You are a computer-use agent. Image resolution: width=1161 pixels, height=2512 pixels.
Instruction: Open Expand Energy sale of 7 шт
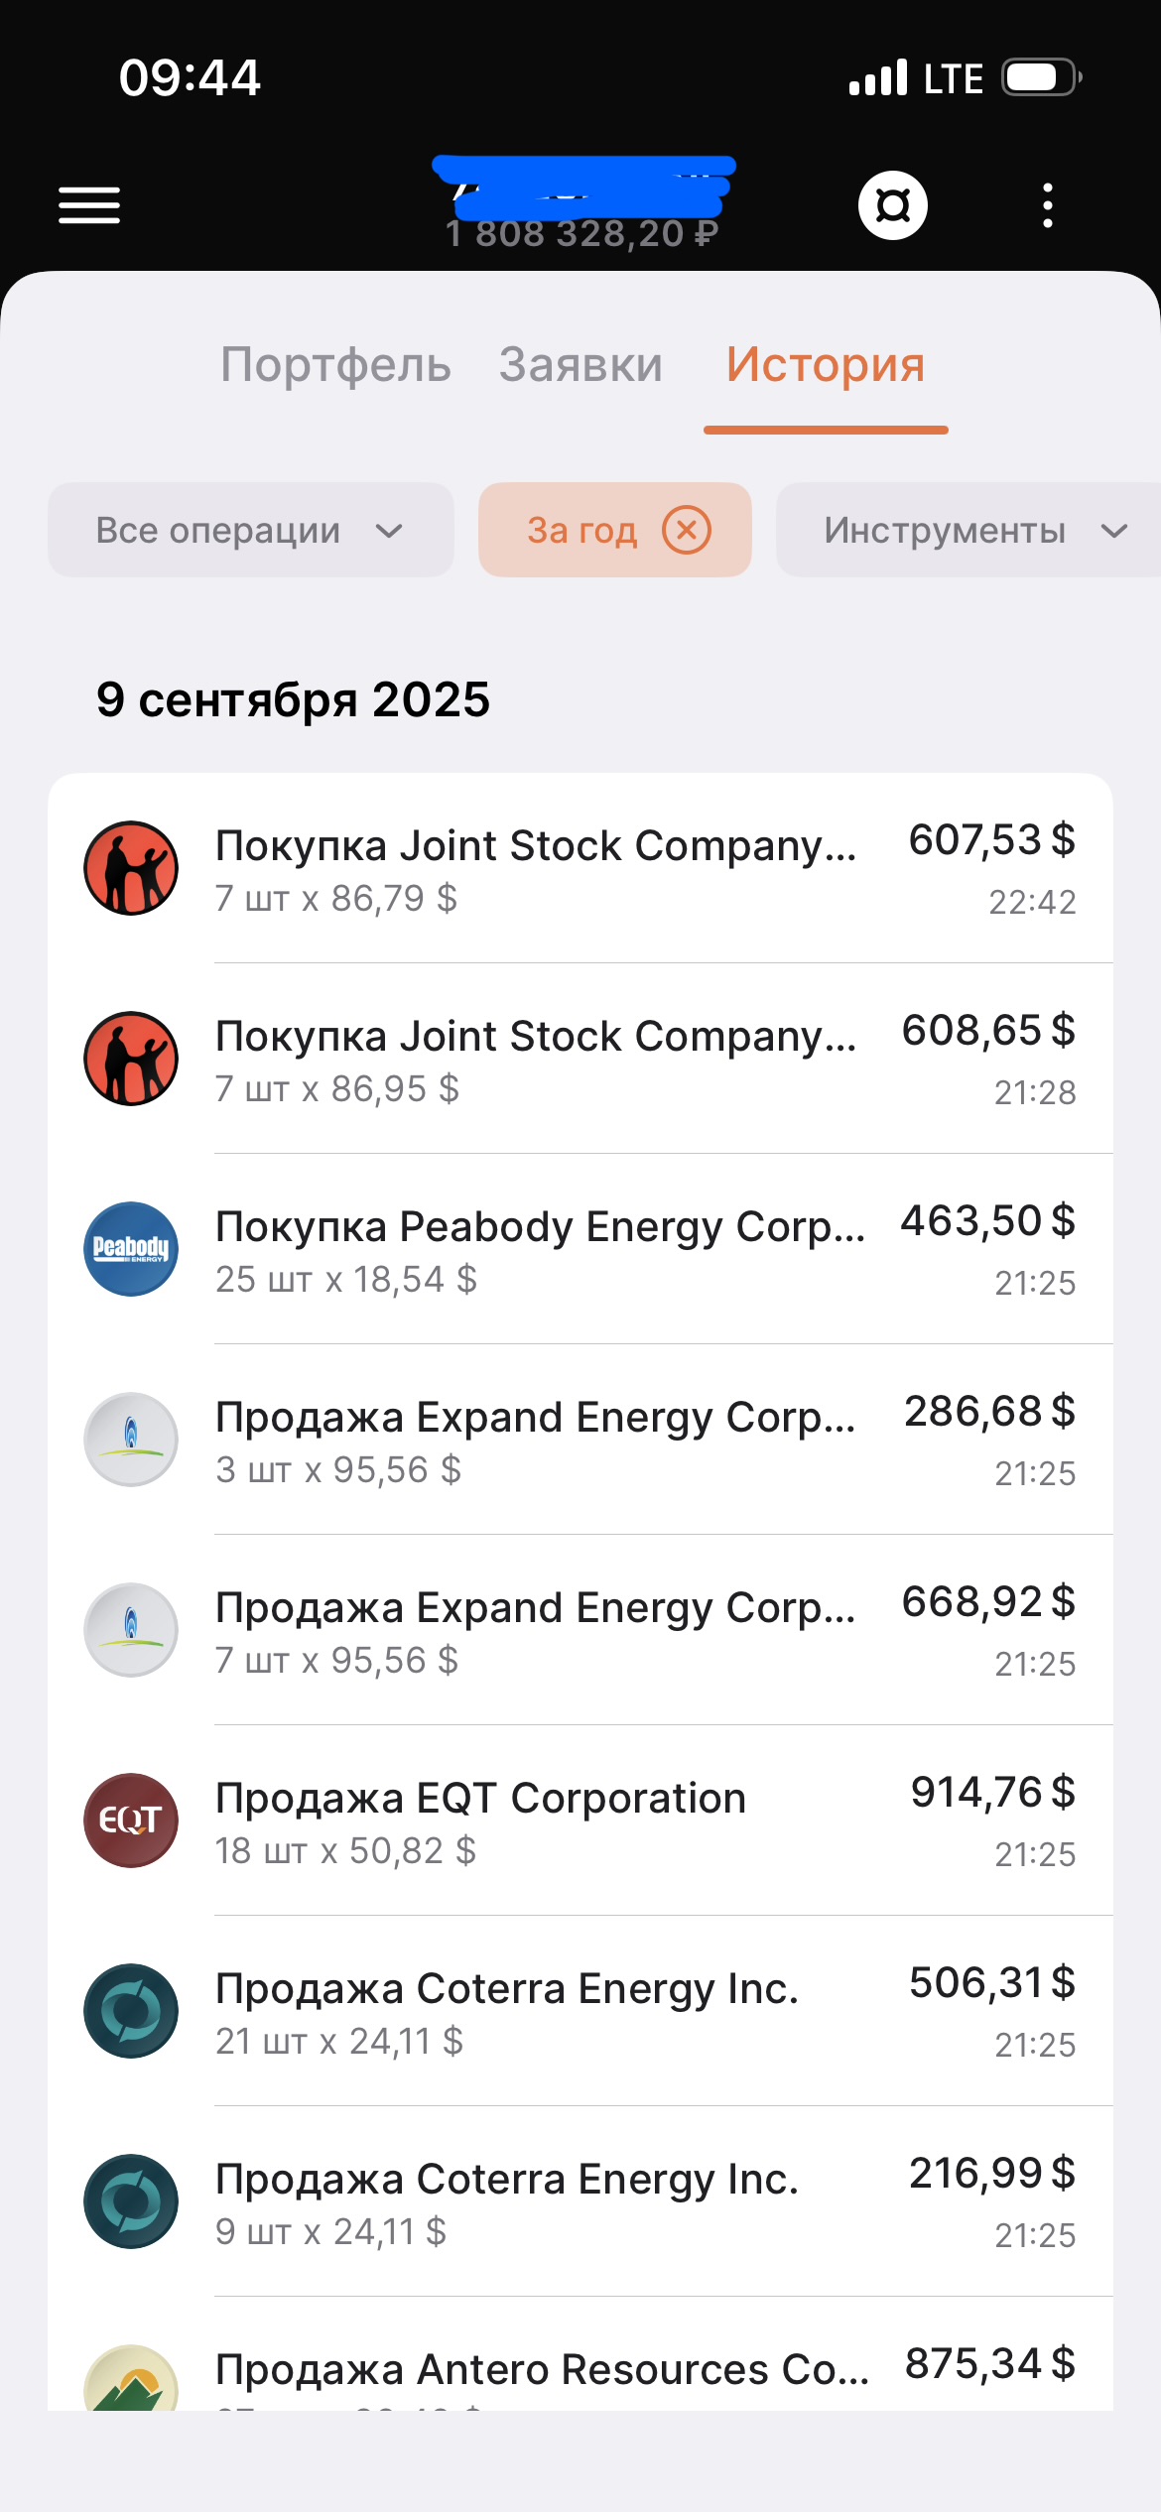pyautogui.click(x=595, y=1630)
